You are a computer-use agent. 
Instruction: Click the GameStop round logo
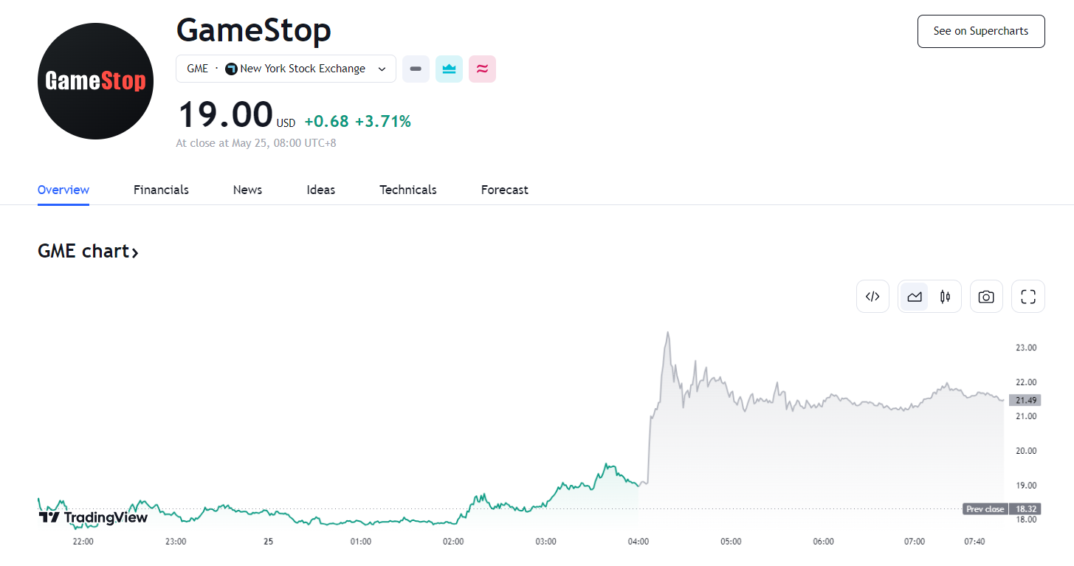[95, 81]
